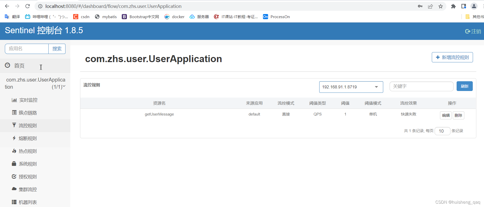The width and height of the screenshot is (484, 207).
Task: Click 新增流控规则 button
Action: pos(452,57)
